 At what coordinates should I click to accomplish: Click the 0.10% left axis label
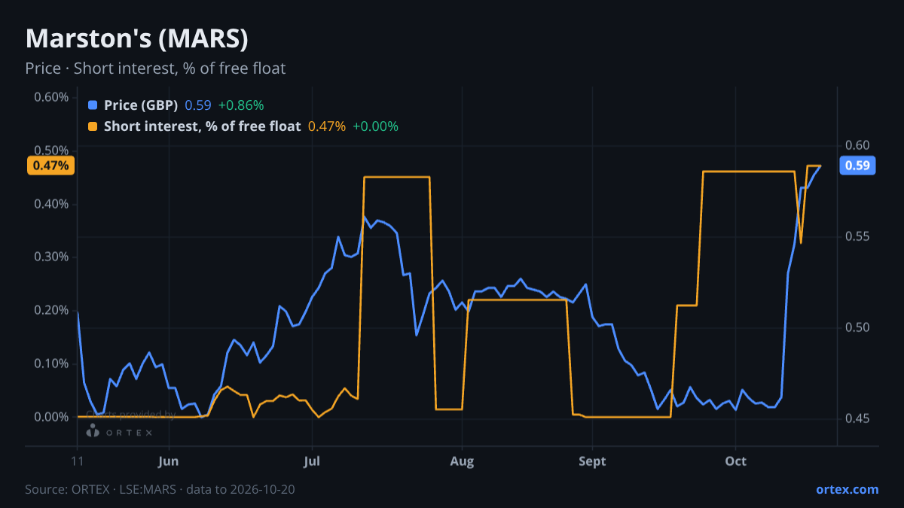(52, 364)
